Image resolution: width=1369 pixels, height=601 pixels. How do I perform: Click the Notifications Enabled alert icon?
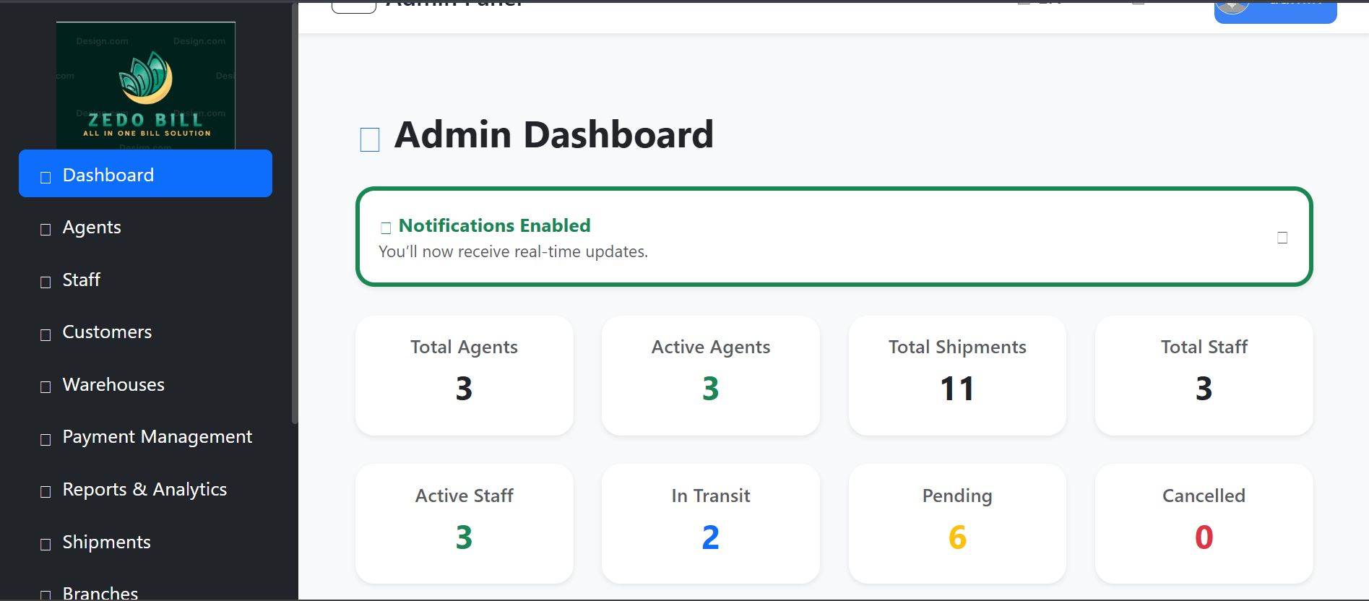tap(386, 228)
